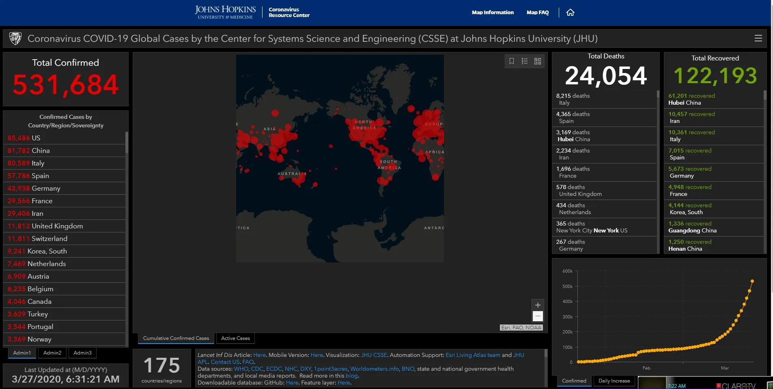
Task: Select Turkey row with 3,629 cases
Action: pyautogui.click(x=65, y=314)
